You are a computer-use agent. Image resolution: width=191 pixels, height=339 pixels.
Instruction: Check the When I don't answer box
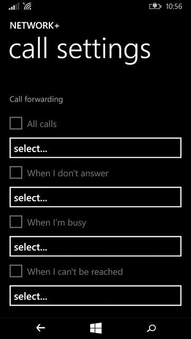[x=16, y=172]
